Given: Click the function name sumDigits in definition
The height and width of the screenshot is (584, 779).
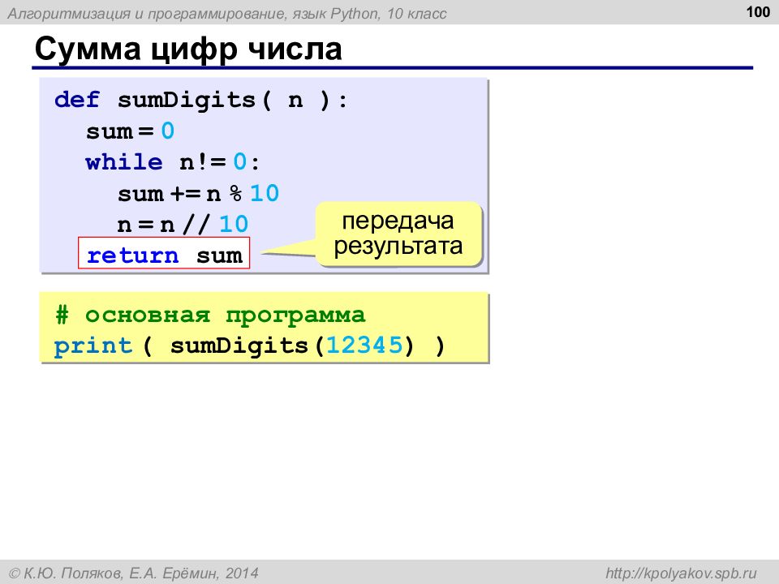Looking at the screenshot, I should [x=187, y=101].
